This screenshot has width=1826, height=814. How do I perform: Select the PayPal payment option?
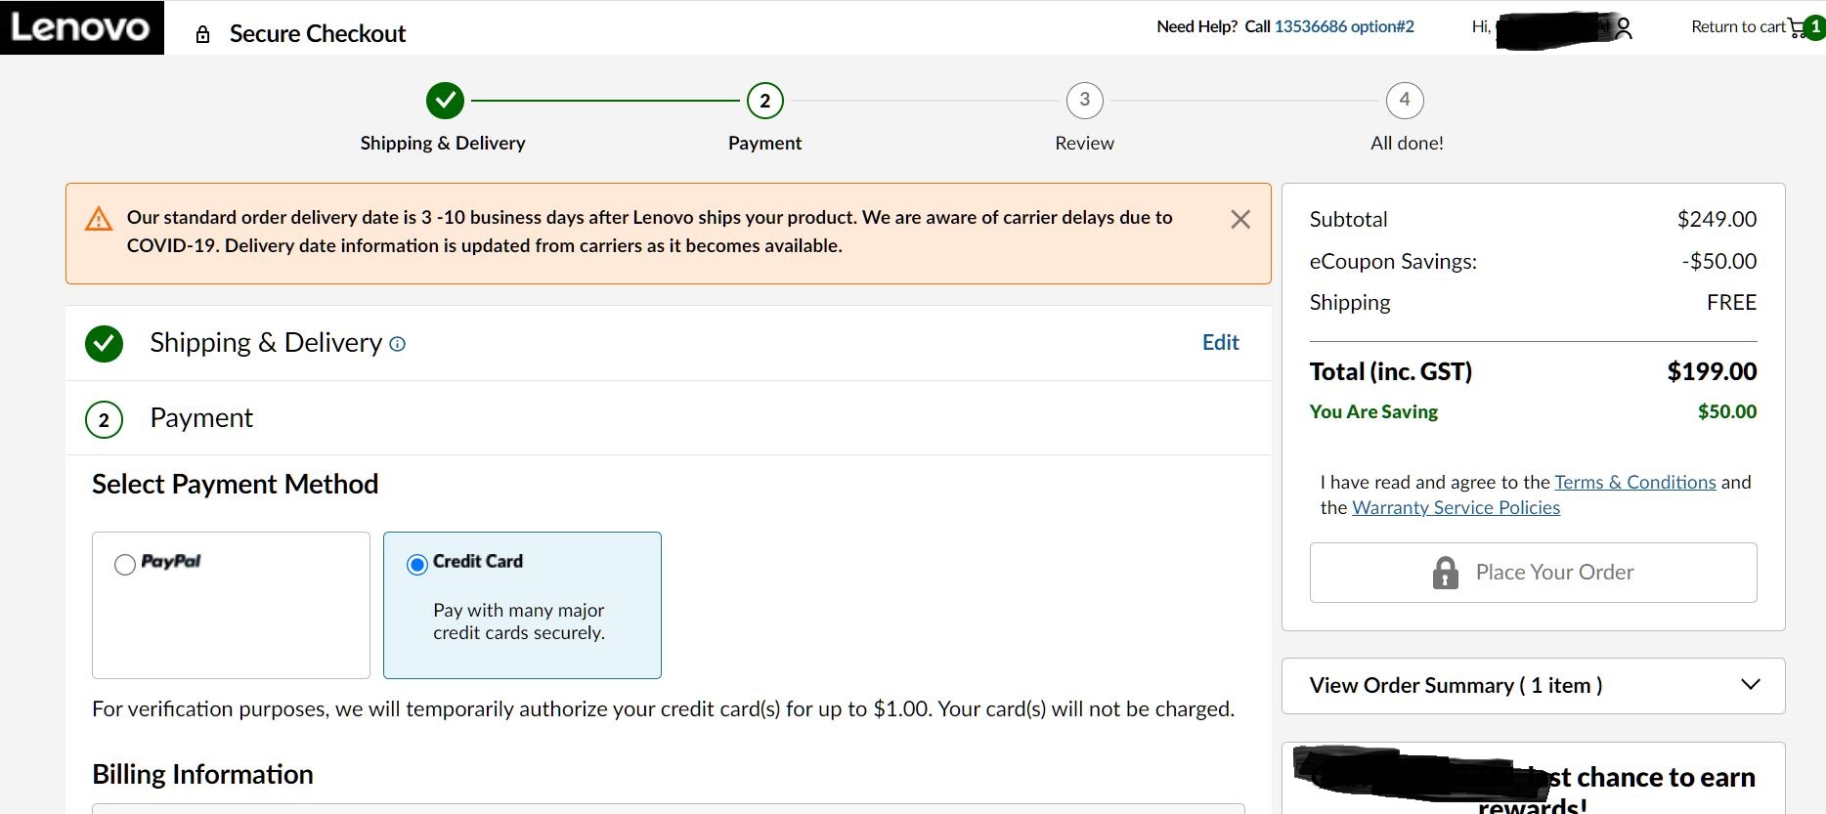tap(231, 605)
